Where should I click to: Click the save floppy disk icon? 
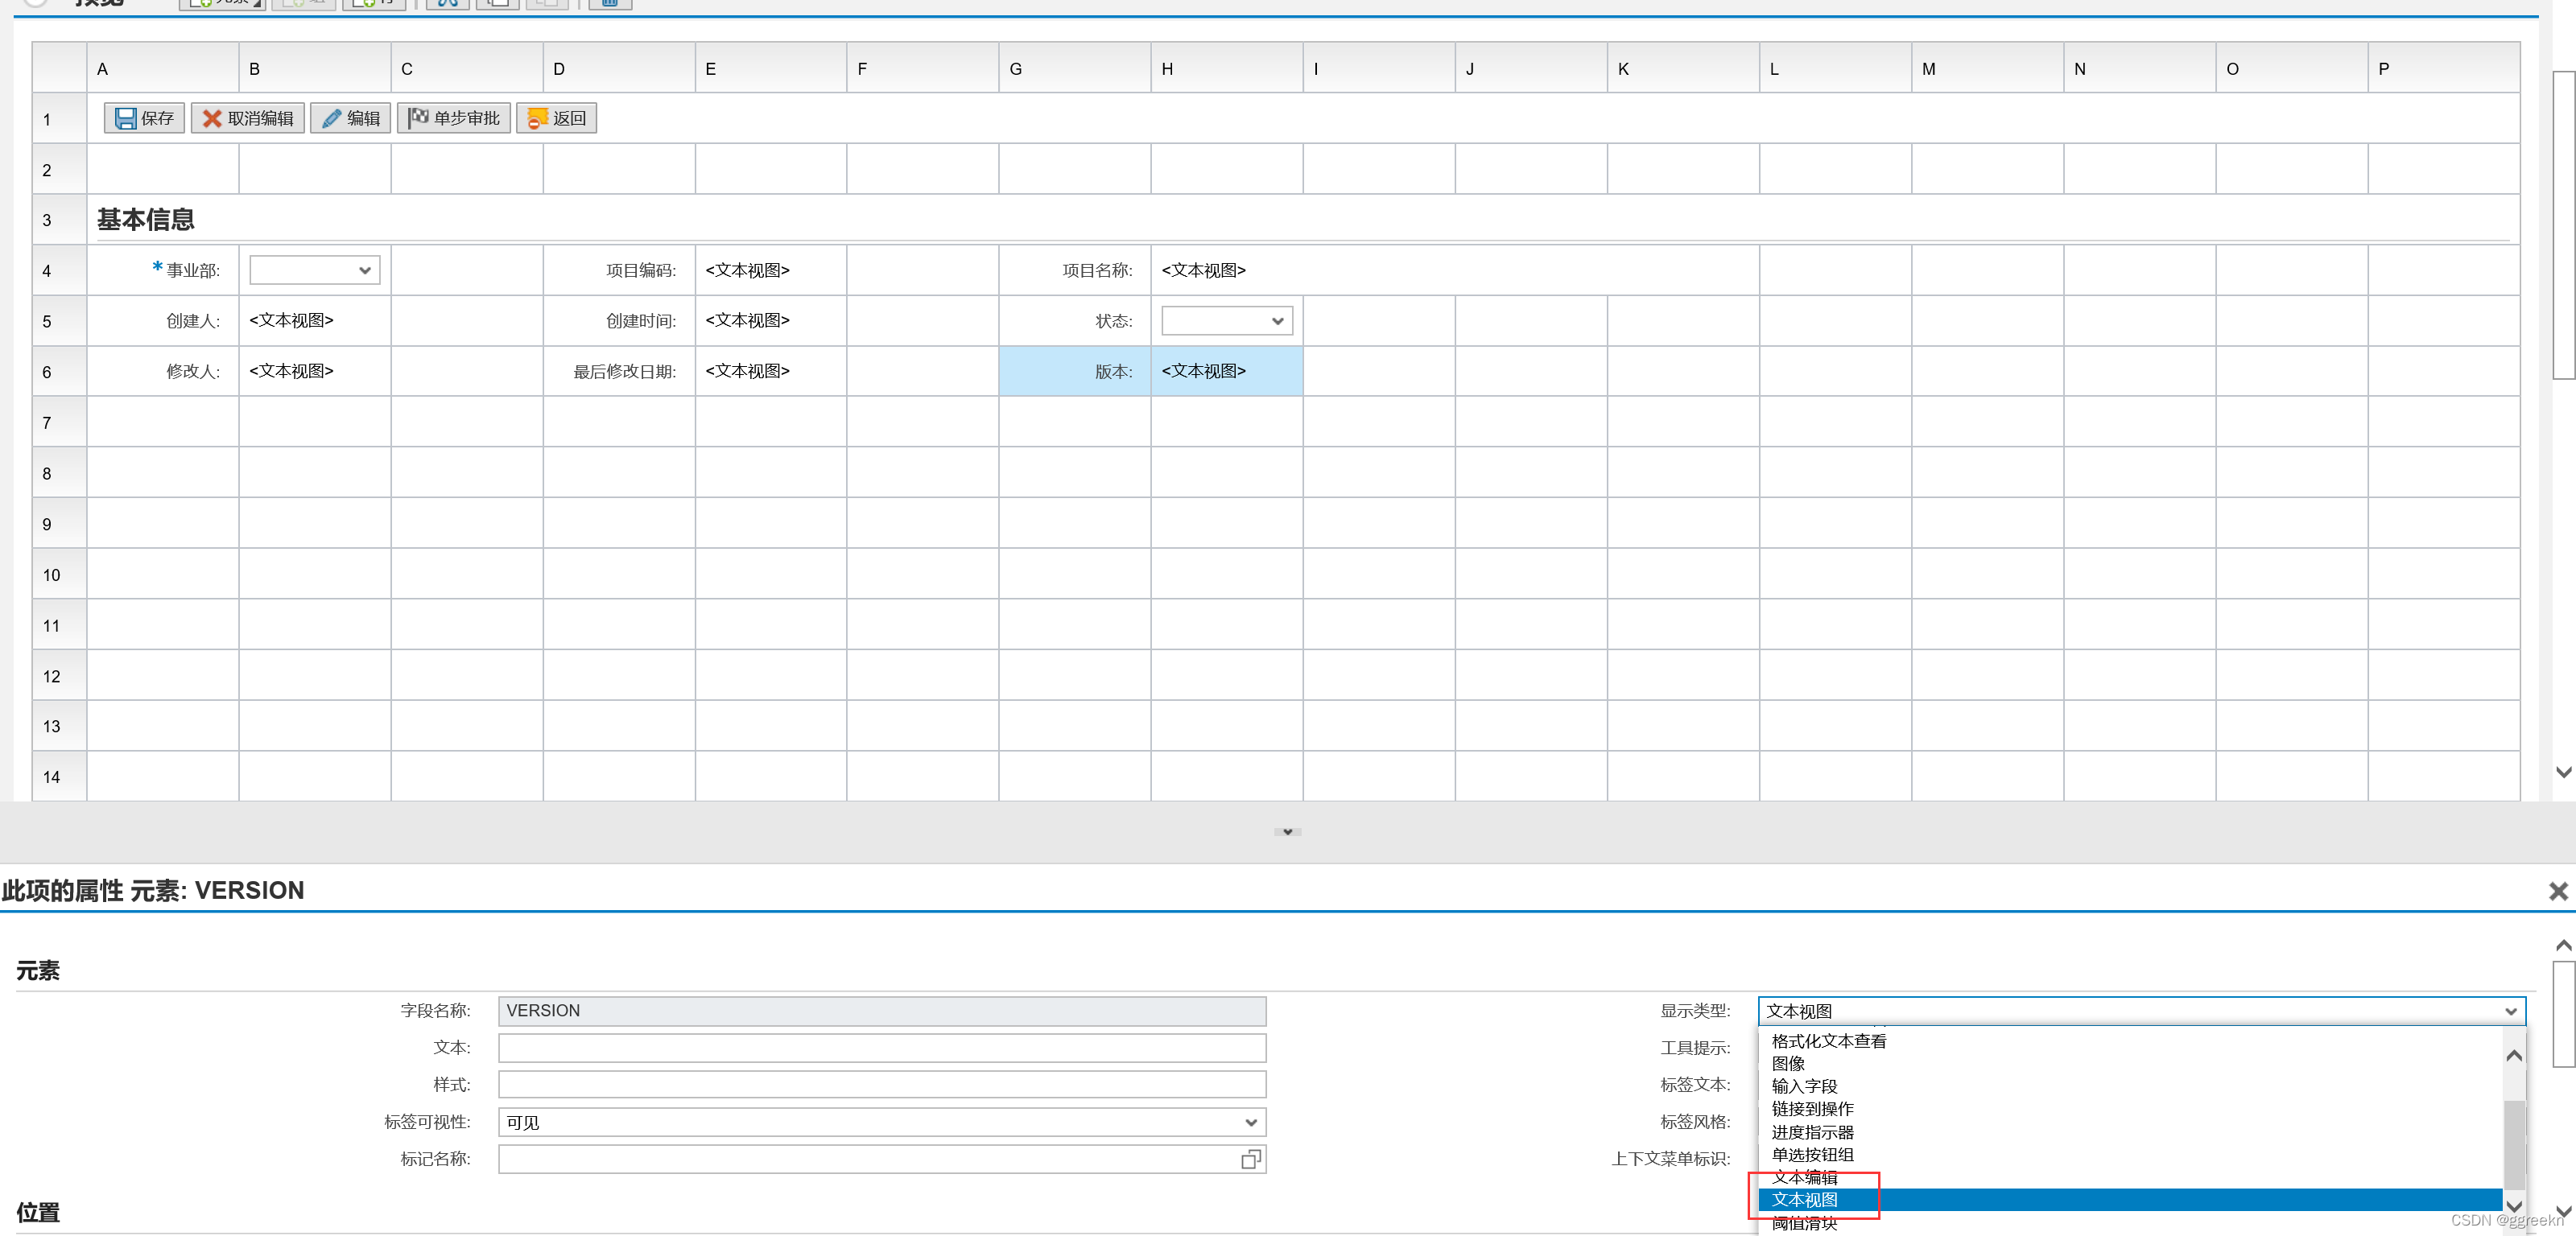coord(125,118)
